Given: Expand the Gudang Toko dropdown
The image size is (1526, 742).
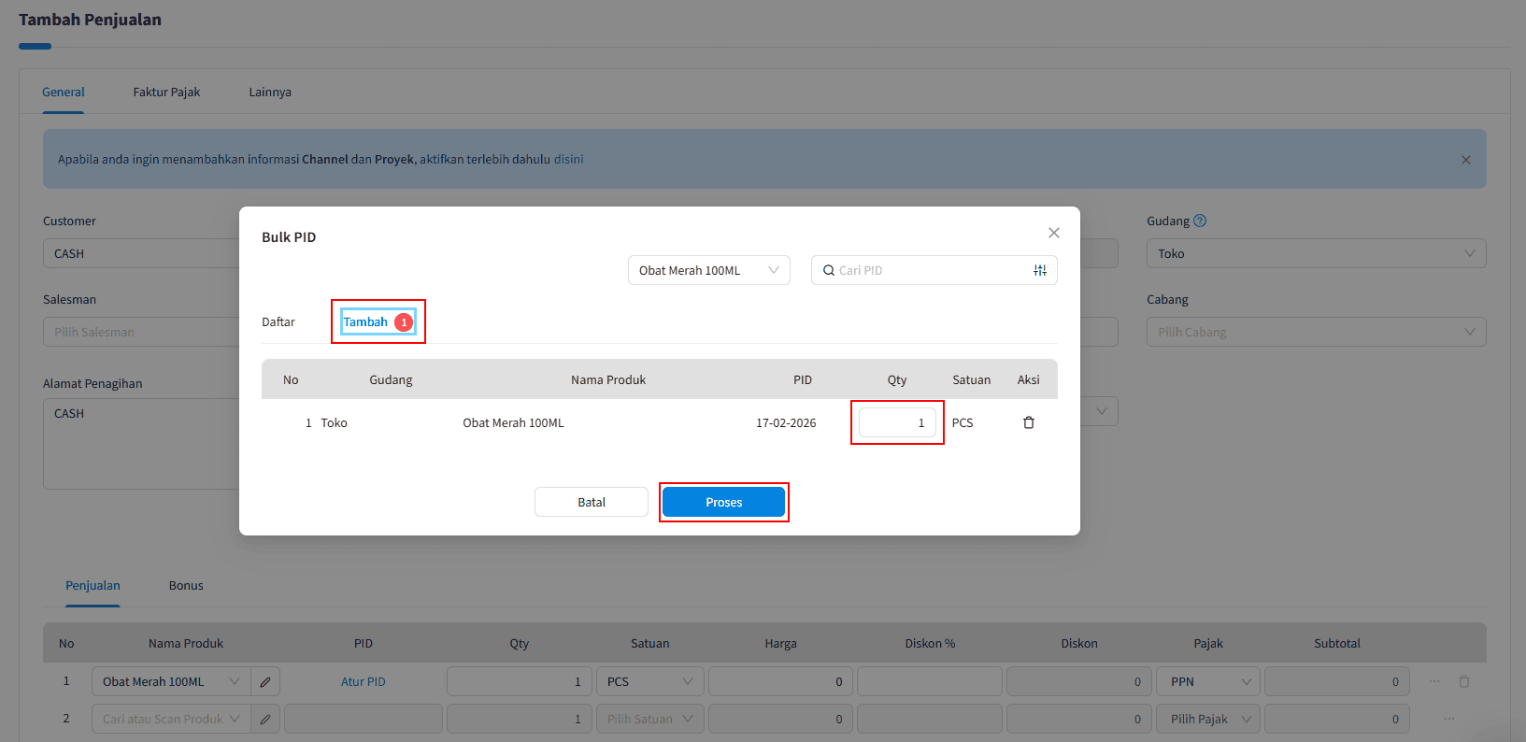Looking at the screenshot, I should 1315,253.
